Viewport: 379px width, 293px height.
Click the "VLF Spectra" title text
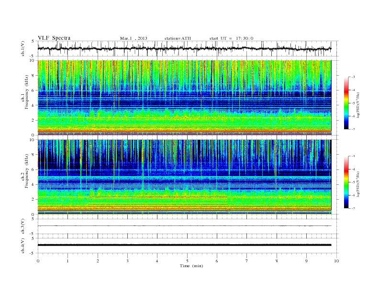(54, 38)
